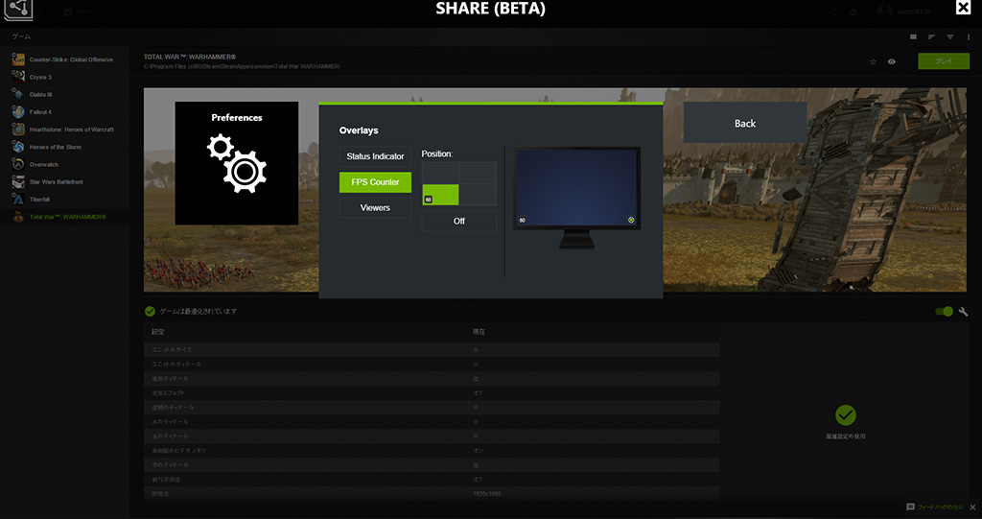Screen dimensions: 982x519
Task: Select the Viewers overlay
Action: 375,207
